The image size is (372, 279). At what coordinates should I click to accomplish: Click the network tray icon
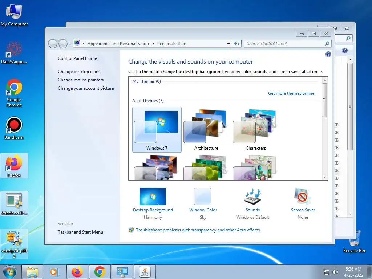tap(327, 272)
